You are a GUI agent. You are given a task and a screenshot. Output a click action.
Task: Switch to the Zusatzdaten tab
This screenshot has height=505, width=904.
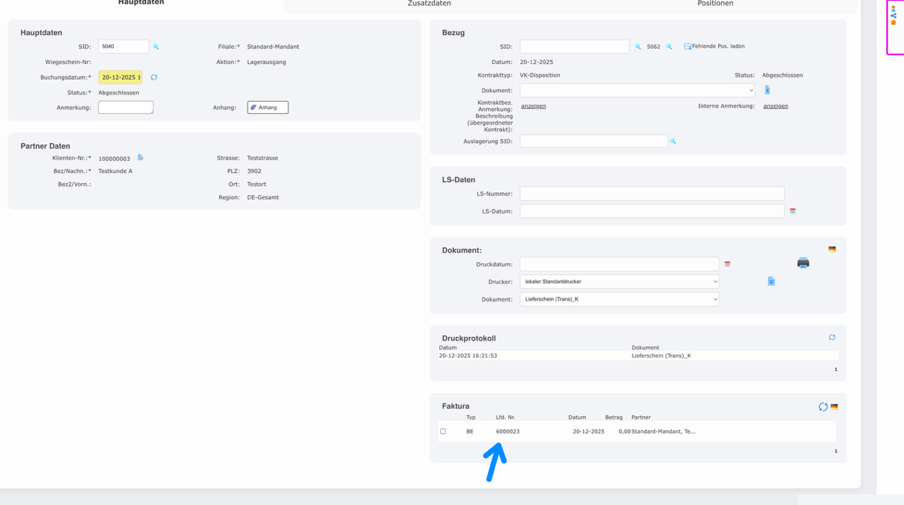[429, 4]
